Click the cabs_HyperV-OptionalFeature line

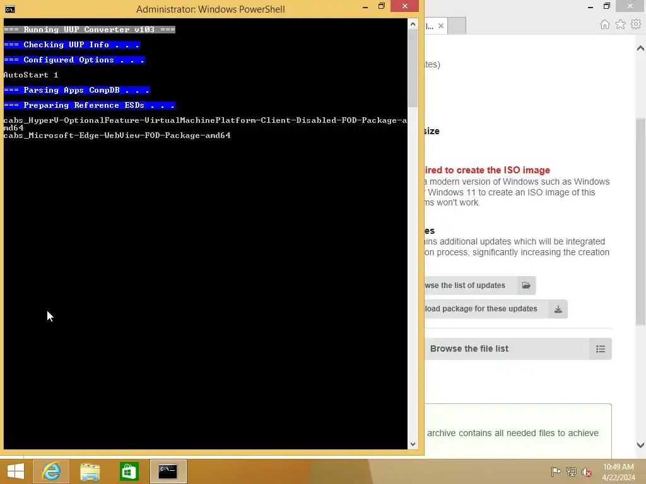tap(205, 124)
